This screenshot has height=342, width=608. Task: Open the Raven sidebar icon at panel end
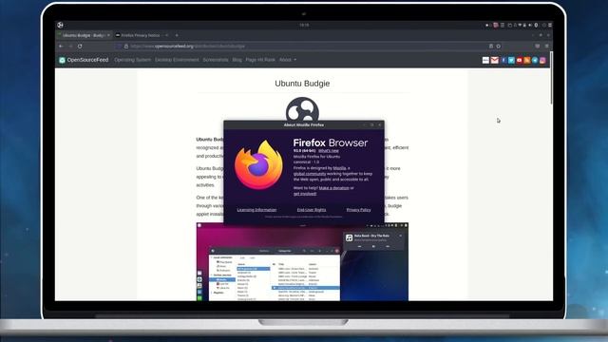550,25
